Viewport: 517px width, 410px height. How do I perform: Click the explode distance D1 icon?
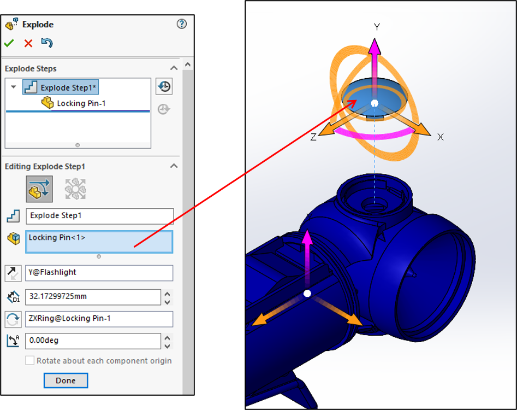click(13, 297)
